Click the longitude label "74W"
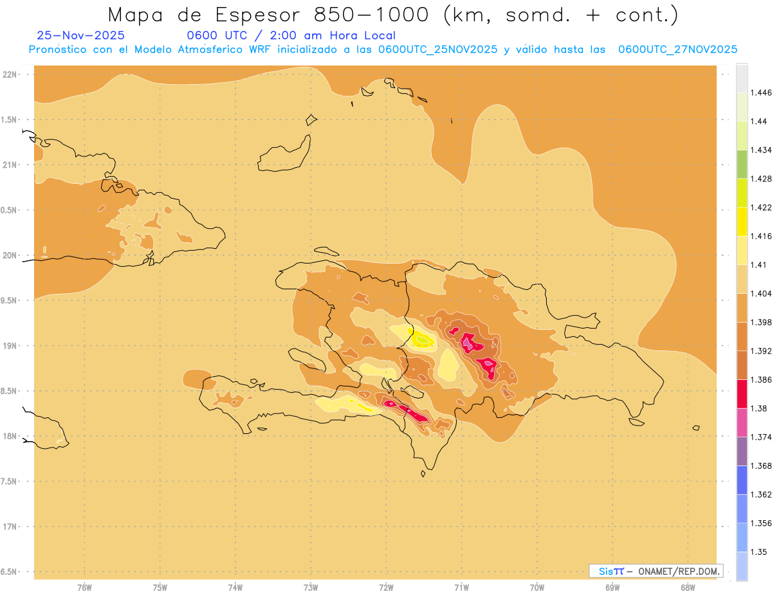772x596 pixels. (235, 588)
